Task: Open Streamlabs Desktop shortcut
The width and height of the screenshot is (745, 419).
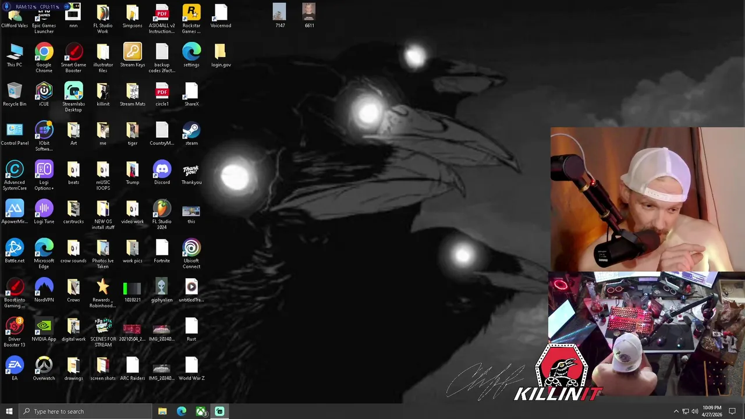Action: pos(73,97)
